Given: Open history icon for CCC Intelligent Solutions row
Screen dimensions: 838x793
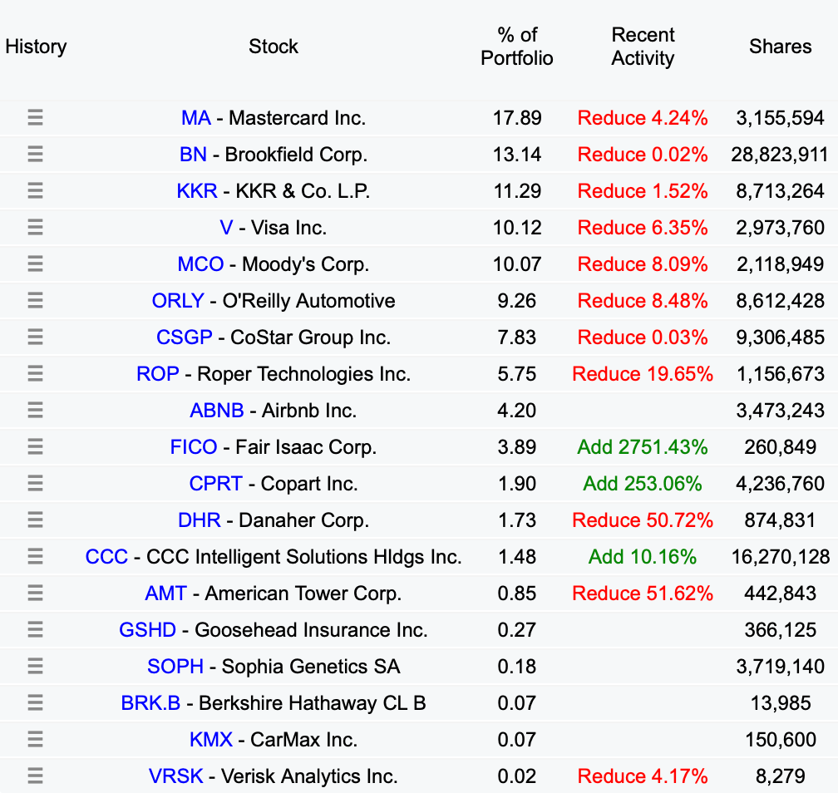Looking at the screenshot, I should coord(35,557).
